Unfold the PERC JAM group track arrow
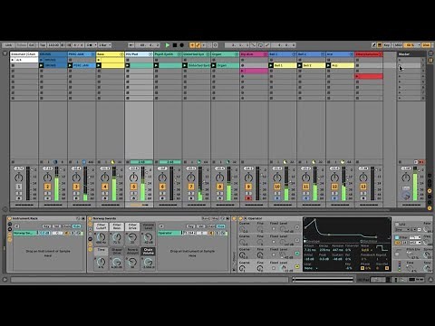435x326 pixels. [x=92, y=54]
